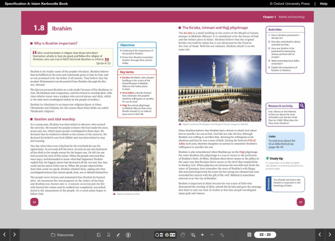Open the notes page icon in toolbar
335x241 pixels.
coord(99,235)
